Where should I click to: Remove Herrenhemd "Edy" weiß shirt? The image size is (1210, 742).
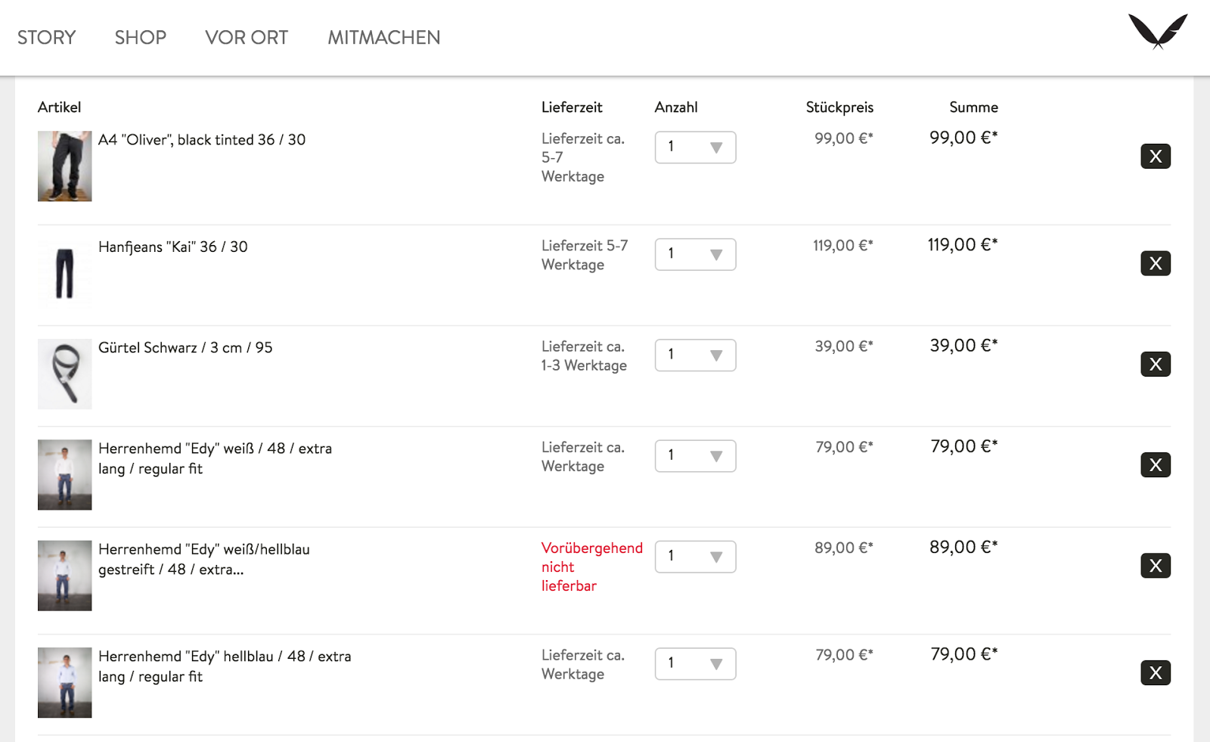[1156, 465]
